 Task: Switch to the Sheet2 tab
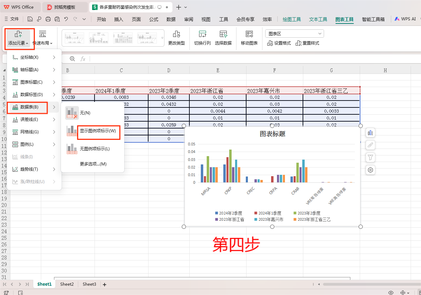(x=67, y=284)
